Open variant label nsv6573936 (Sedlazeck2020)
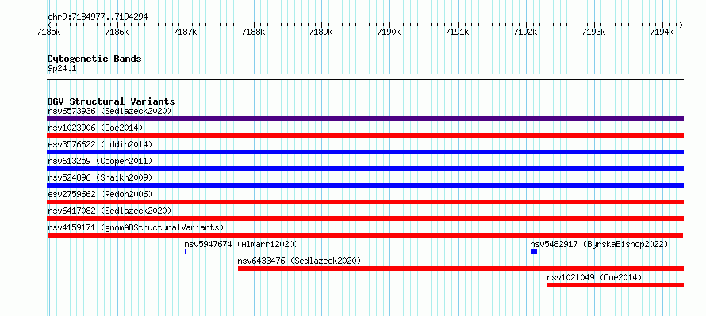Viewport: 706px width, 316px height. pyautogui.click(x=109, y=111)
